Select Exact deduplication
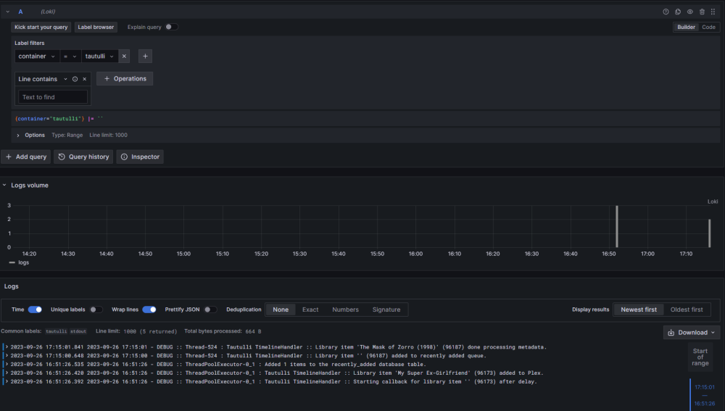The image size is (725, 411). 310,310
